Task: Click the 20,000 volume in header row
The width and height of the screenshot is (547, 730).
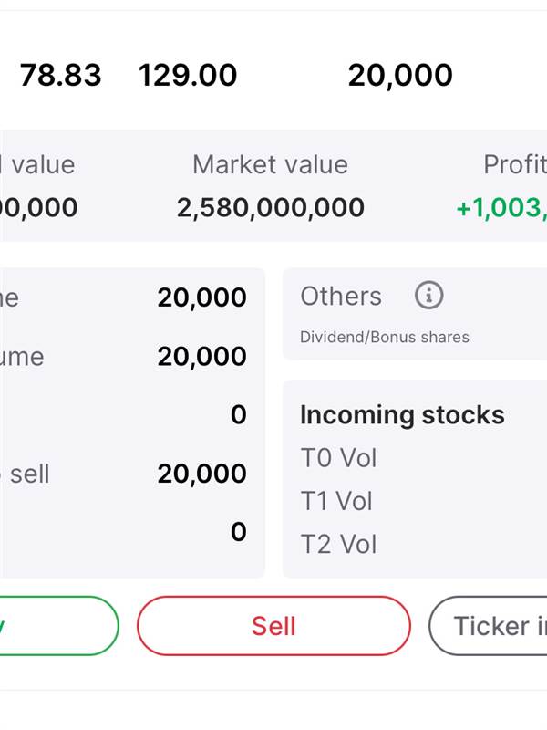Action: point(400,76)
